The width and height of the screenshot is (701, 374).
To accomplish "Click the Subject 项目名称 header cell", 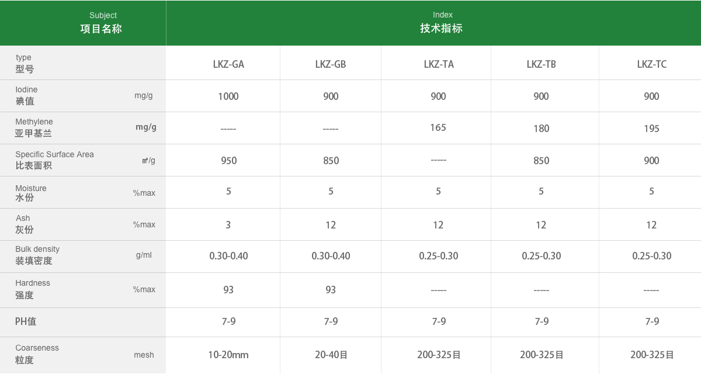I will click(x=101, y=23).
